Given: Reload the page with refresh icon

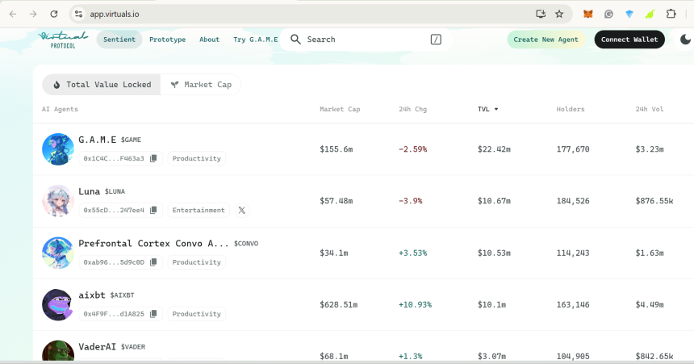Looking at the screenshot, I should click(x=54, y=15).
